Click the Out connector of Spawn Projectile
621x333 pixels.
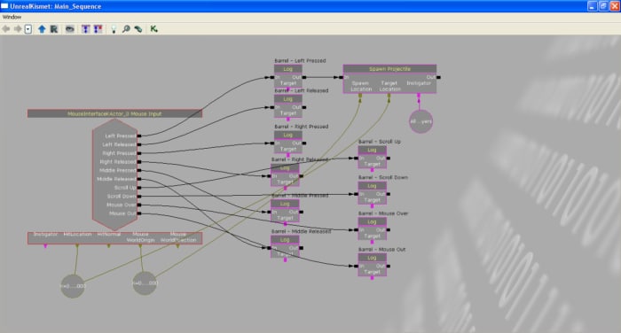coord(438,77)
